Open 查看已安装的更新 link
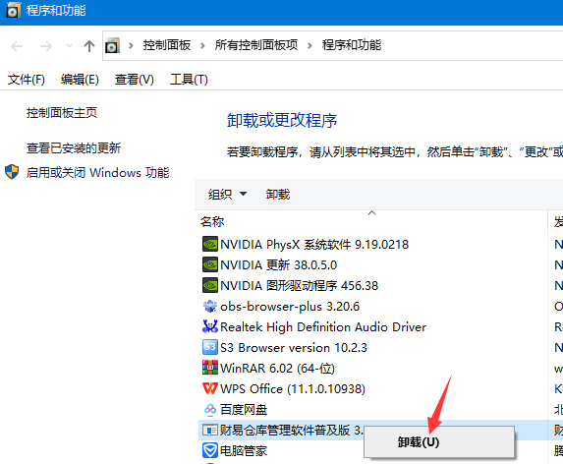Screen dimensions: 563x464 pos(74,148)
